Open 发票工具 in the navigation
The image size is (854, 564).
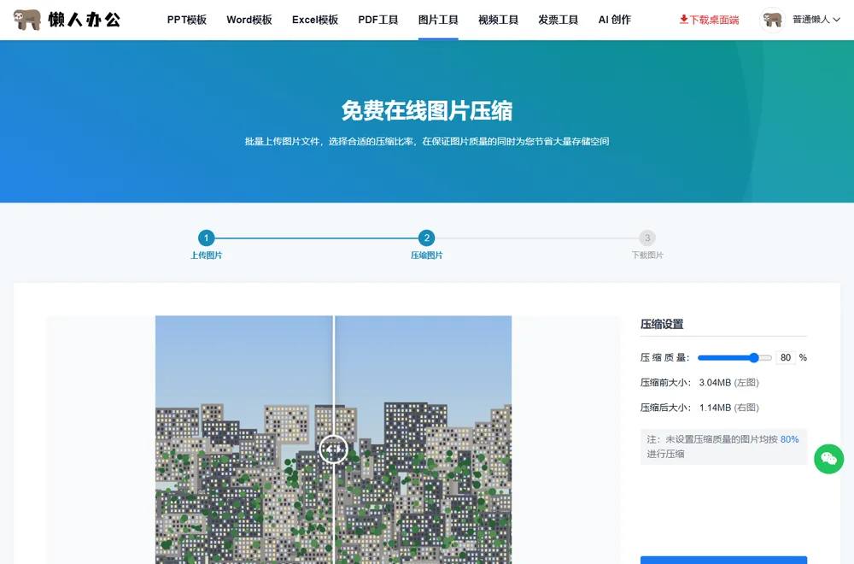[x=558, y=20]
